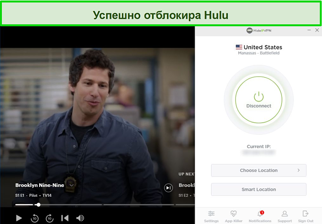Click the United States flag icon
322x224 pixels.
tap(239, 47)
